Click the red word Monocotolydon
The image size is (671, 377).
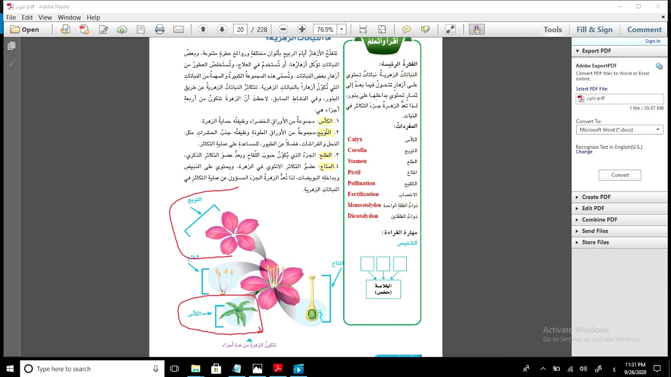(x=364, y=205)
